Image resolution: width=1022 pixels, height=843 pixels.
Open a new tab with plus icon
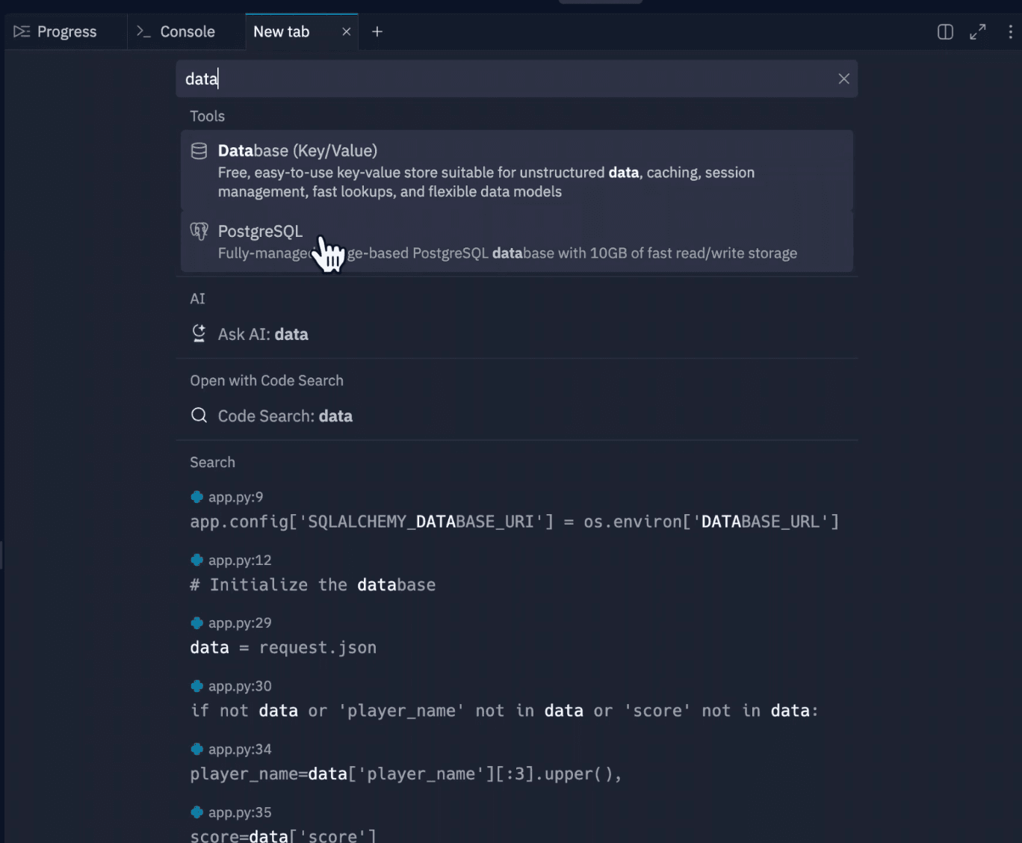377,31
